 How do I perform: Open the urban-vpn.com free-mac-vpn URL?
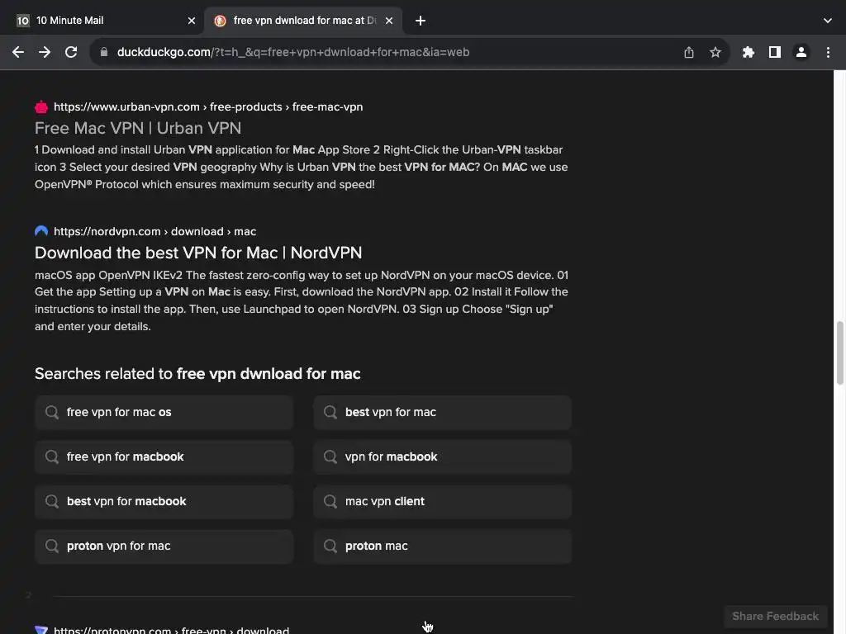[207, 106]
